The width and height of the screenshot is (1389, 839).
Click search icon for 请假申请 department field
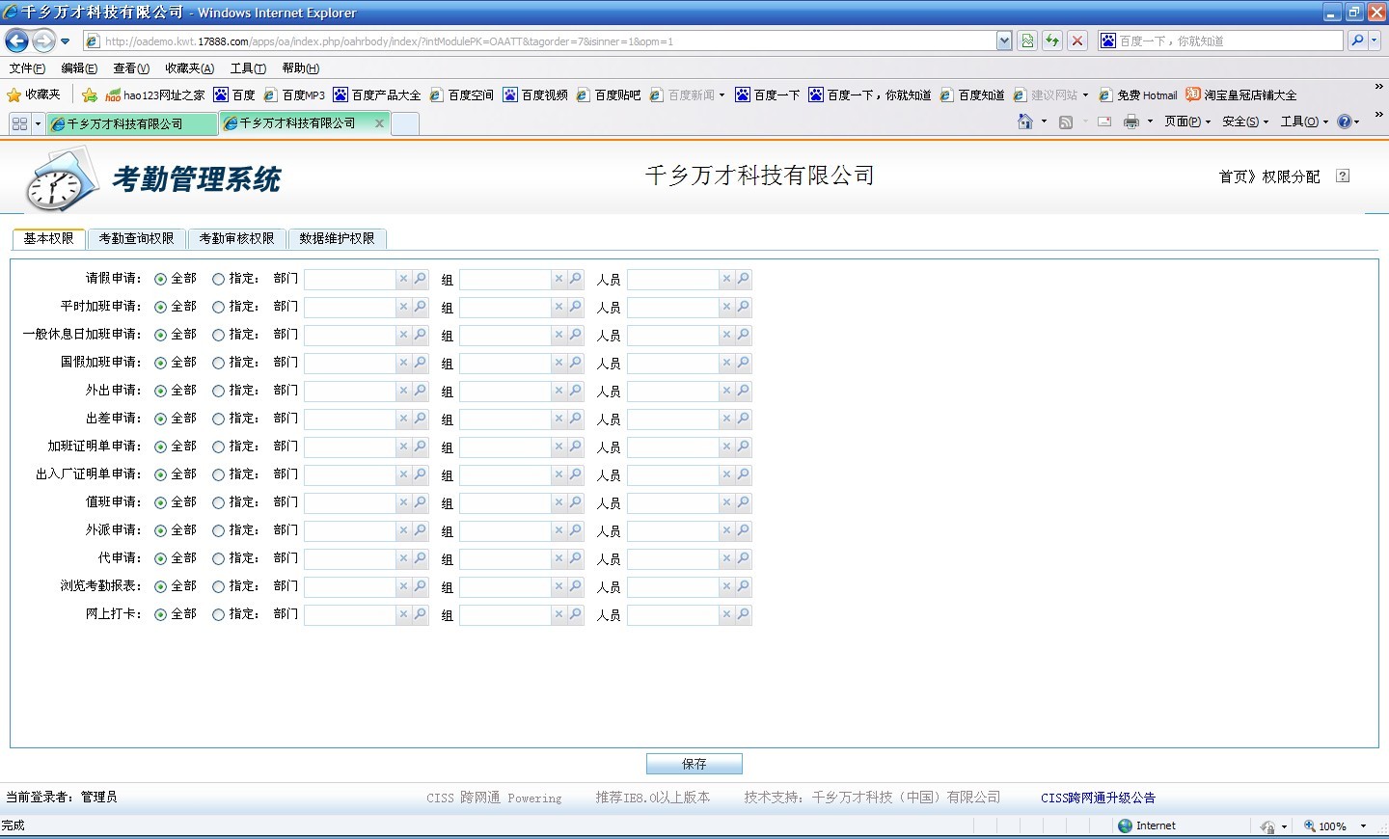[x=421, y=279]
